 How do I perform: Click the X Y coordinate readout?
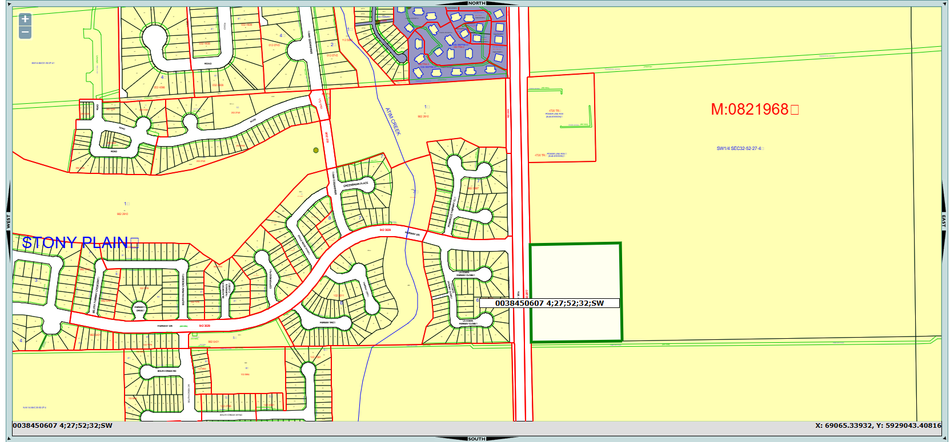click(x=877, y=425)
